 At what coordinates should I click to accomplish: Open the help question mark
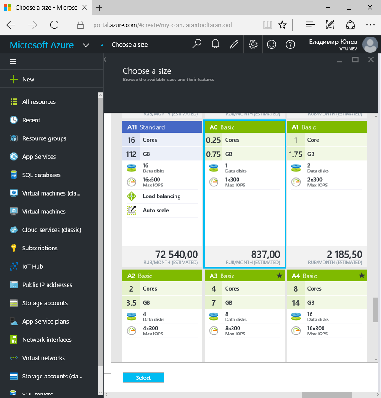click(x=290, y=44)
